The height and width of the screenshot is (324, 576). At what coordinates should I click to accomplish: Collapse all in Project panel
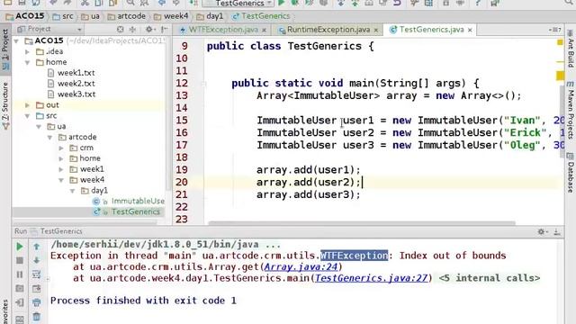(132, 29)
